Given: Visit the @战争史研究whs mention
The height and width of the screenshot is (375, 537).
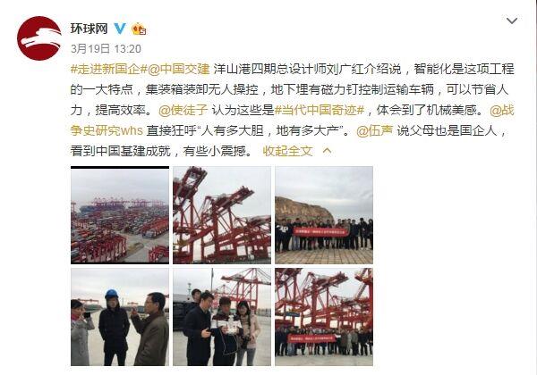Looking at the screenshot, I should tap(292, 121).
